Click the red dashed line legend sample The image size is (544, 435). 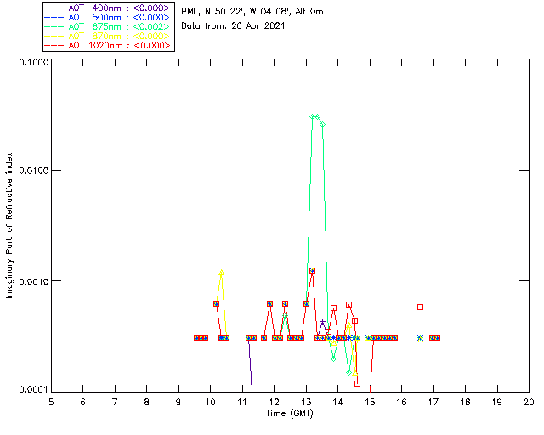point(54,45)
